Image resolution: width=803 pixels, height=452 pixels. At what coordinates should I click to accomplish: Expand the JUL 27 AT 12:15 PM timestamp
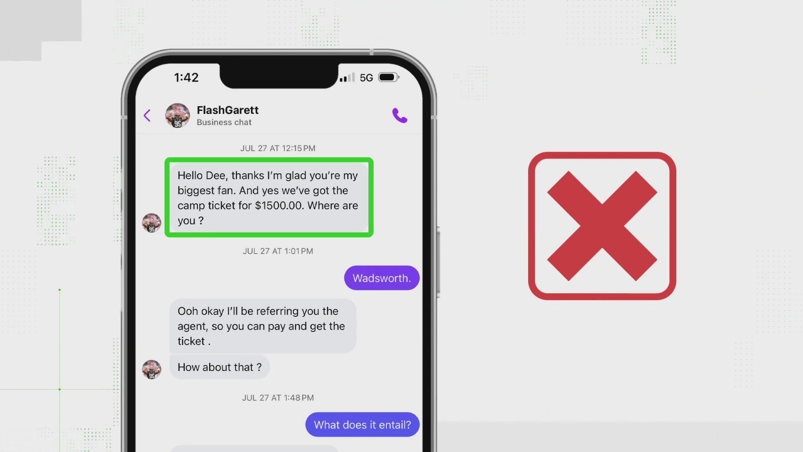tap(277, 148)
